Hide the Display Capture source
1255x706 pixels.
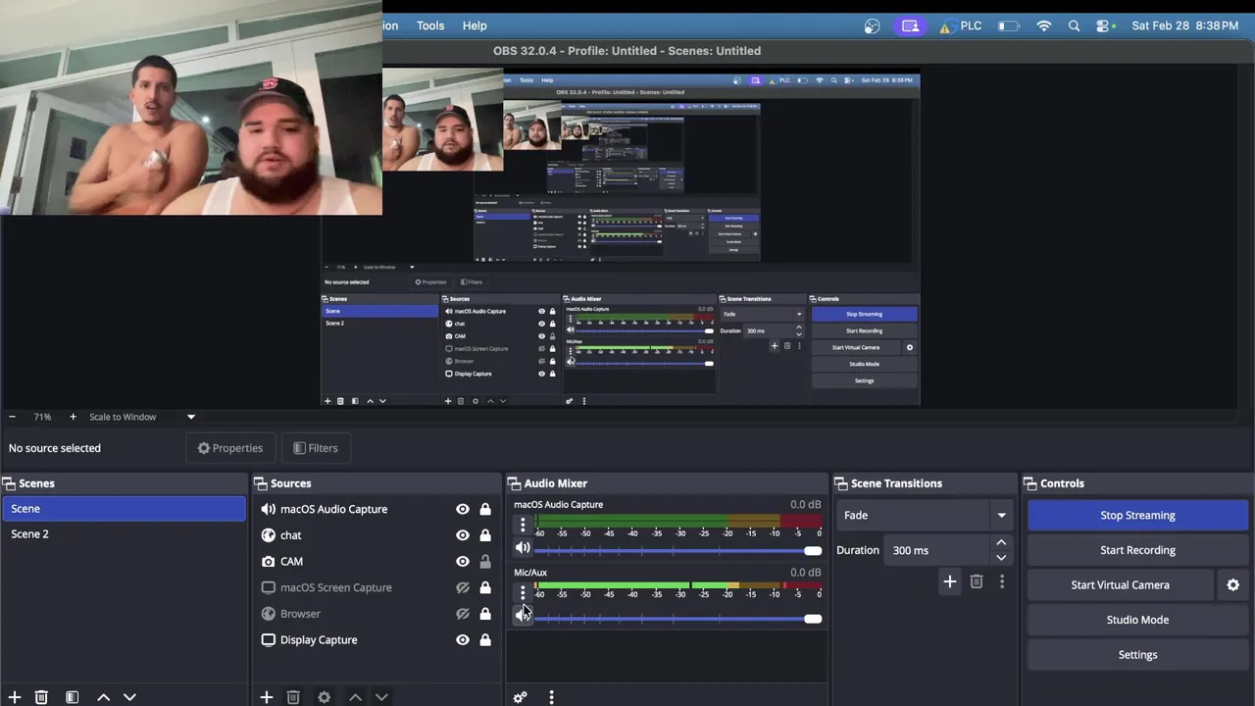pyautogui.click(x=463, y=640)
